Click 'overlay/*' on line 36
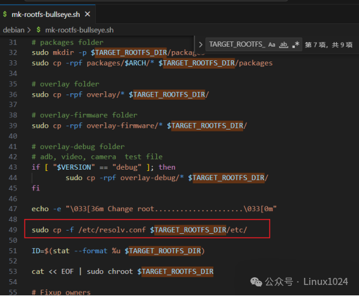Image resolution: width=359 pixels, height=296 pixels. (106, 95)
